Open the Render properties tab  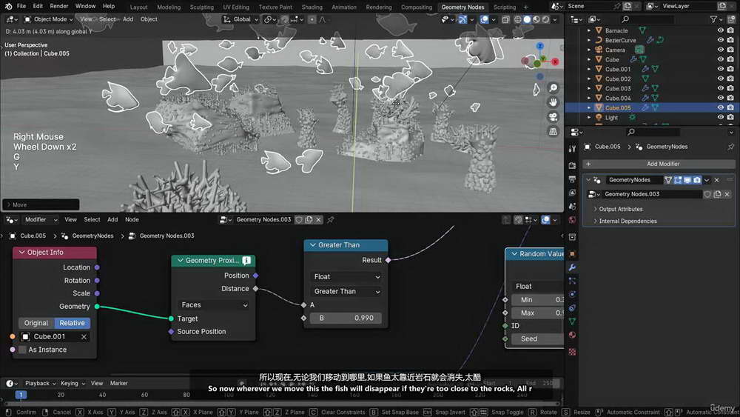(x=573, y=165)
